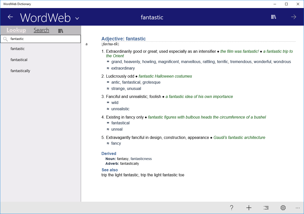The image size is (304, 214).
Task: Click the magnifier icon in the search box
Action: click(5, 39)
